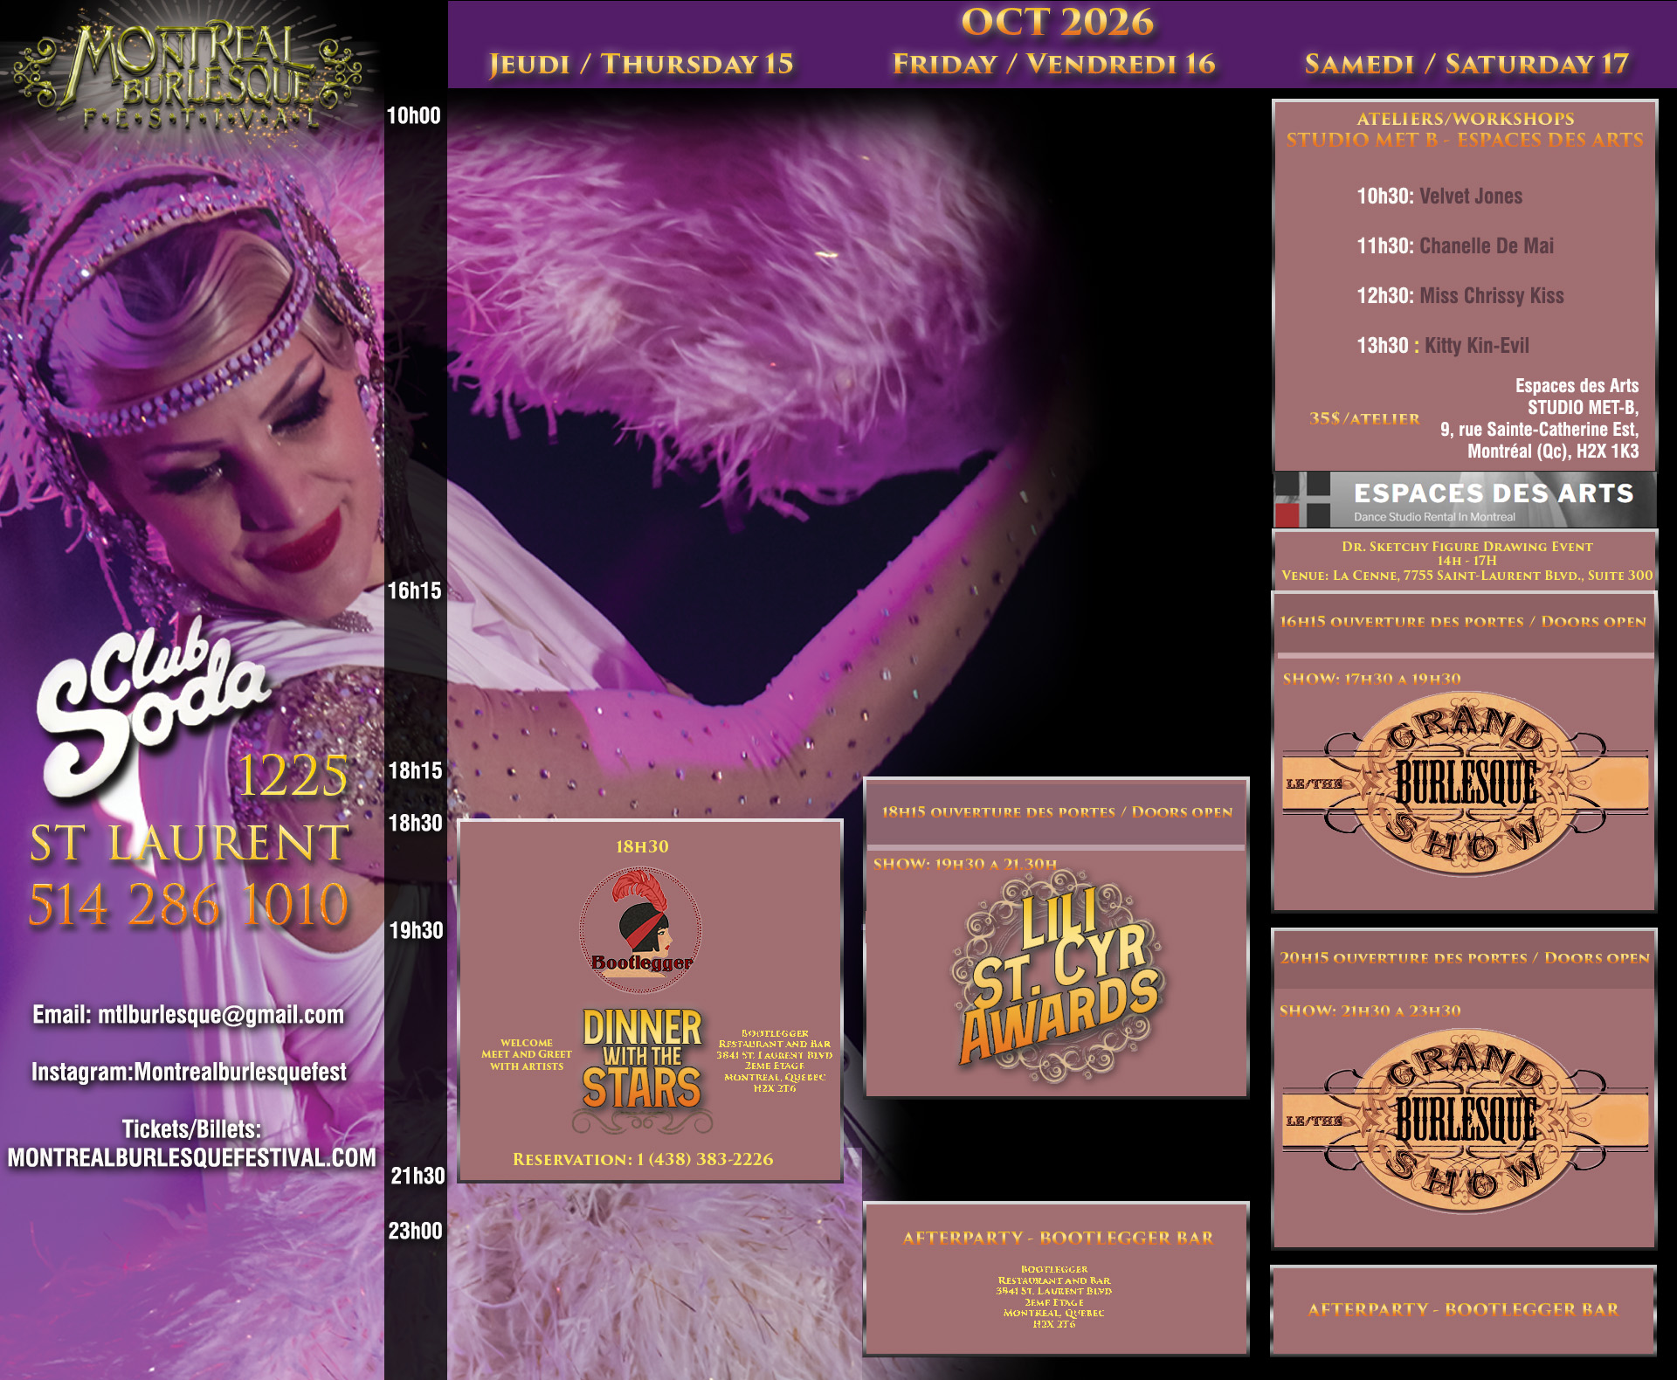Select the Friday / Vendredi 16 heading
The width and height of the screenshot is (1677, 1380).
(1054, 64)
